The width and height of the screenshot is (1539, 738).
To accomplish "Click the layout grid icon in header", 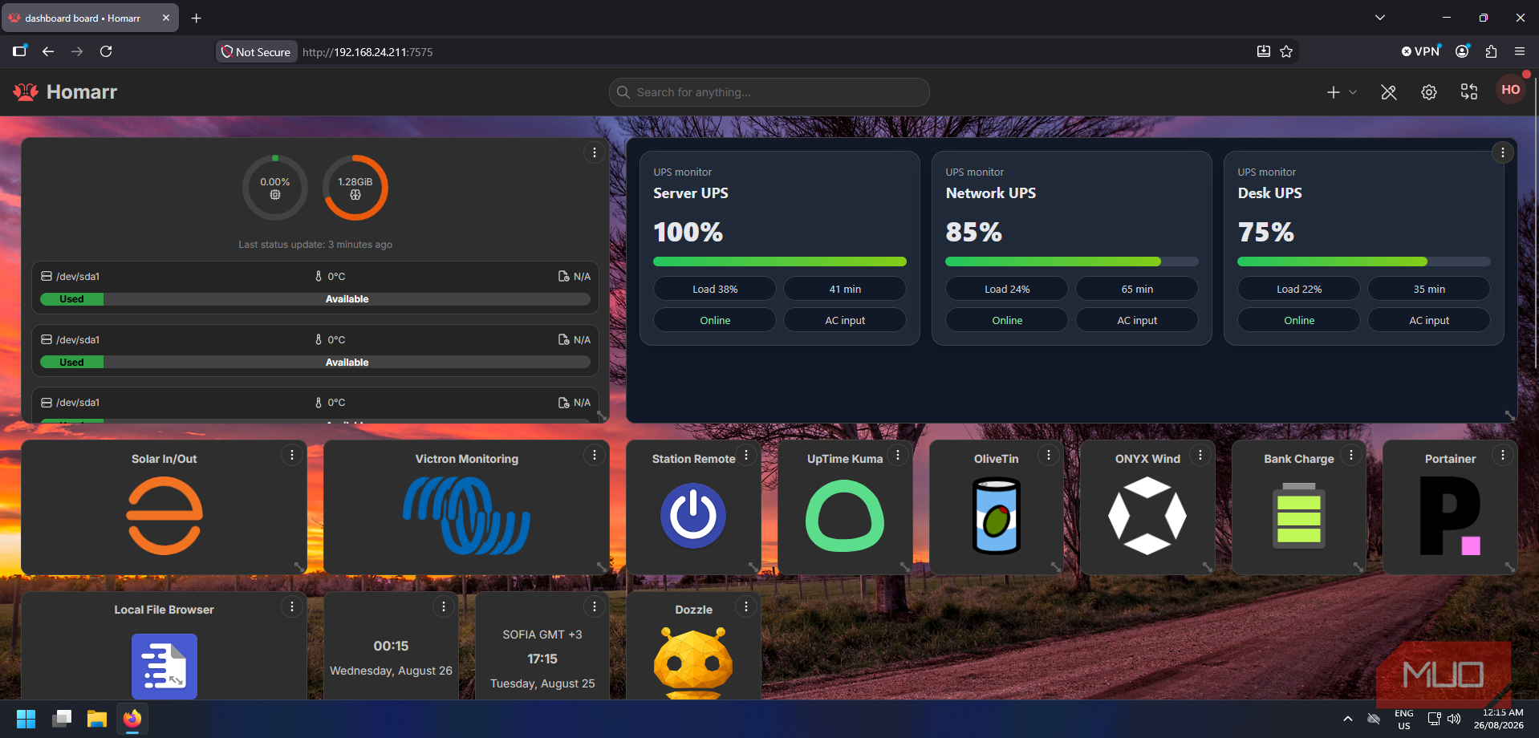I will 1469,92.
